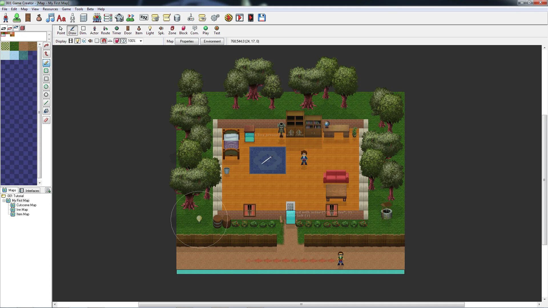The image size is (548, 308).
Task: Select the Draw tool in toolbar
Action: [x=72, y=30]
